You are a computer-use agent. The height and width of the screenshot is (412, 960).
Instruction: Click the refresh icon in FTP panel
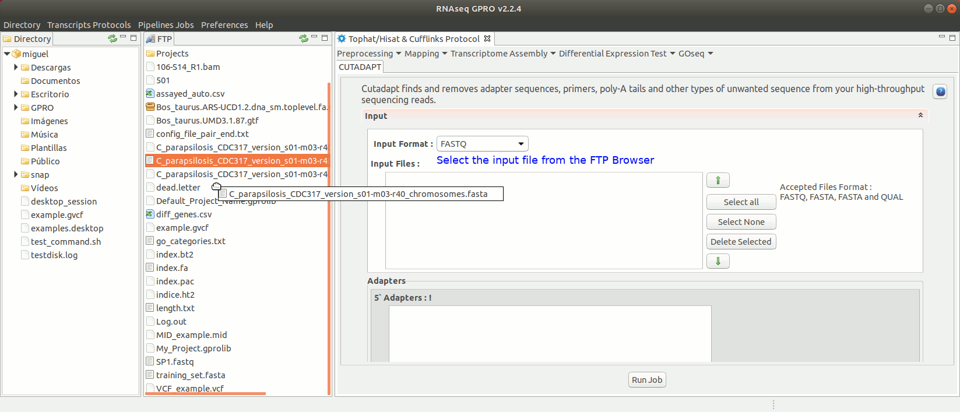click(x=303, y=38)
